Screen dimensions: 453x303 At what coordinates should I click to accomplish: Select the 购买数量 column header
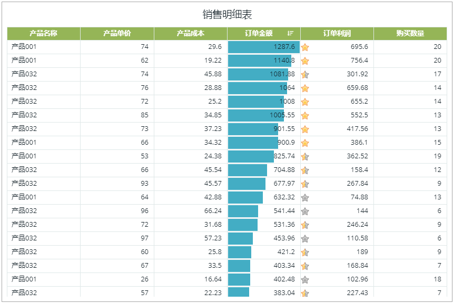pyautogui.click(x=410, y=34)
